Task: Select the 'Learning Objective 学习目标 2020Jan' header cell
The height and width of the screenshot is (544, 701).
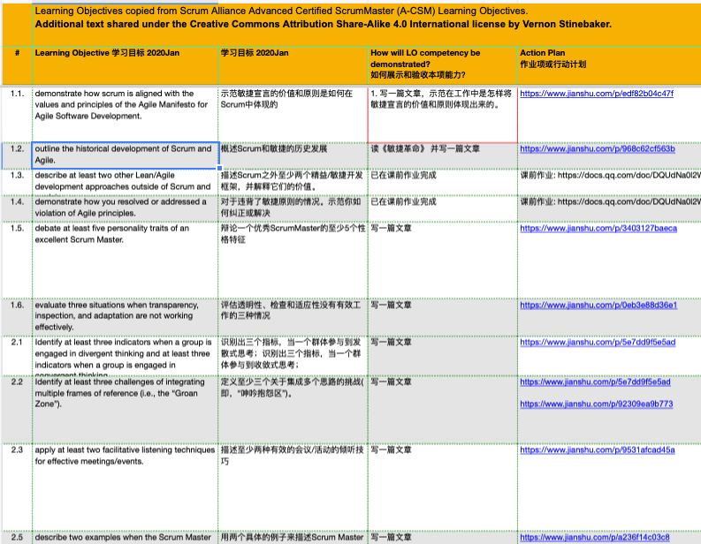Action: click(x=126, y=65)
